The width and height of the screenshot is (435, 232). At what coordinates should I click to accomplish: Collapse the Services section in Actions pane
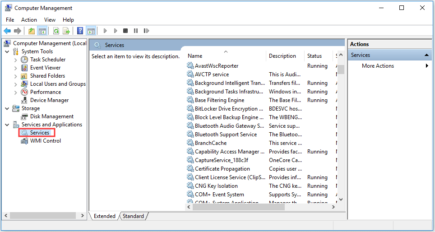(427, 55)
